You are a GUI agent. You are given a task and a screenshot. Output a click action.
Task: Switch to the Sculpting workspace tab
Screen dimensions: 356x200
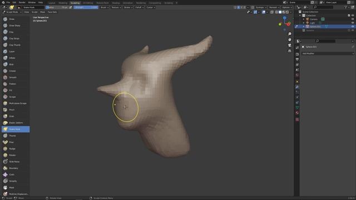(x=75, y=3)
